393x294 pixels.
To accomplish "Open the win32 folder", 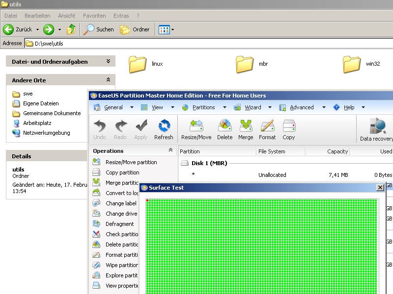I will tap(362, 64).
